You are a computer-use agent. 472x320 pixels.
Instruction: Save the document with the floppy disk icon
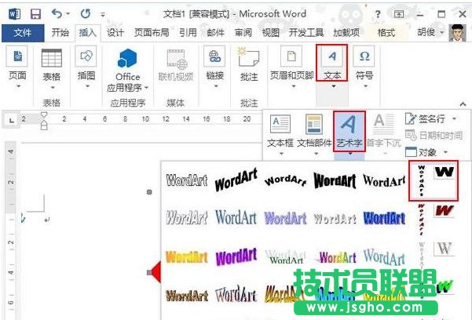[x=36, y=14]
